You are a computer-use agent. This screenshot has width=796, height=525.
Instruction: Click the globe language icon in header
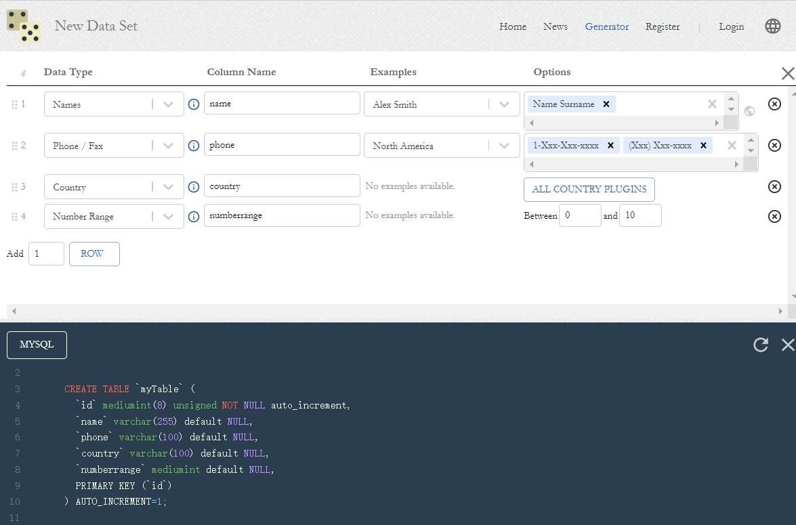tap(772, 26)
